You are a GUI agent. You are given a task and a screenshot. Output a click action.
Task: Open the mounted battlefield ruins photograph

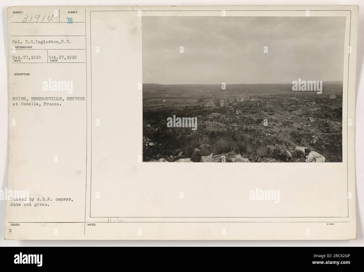(243, 89)
